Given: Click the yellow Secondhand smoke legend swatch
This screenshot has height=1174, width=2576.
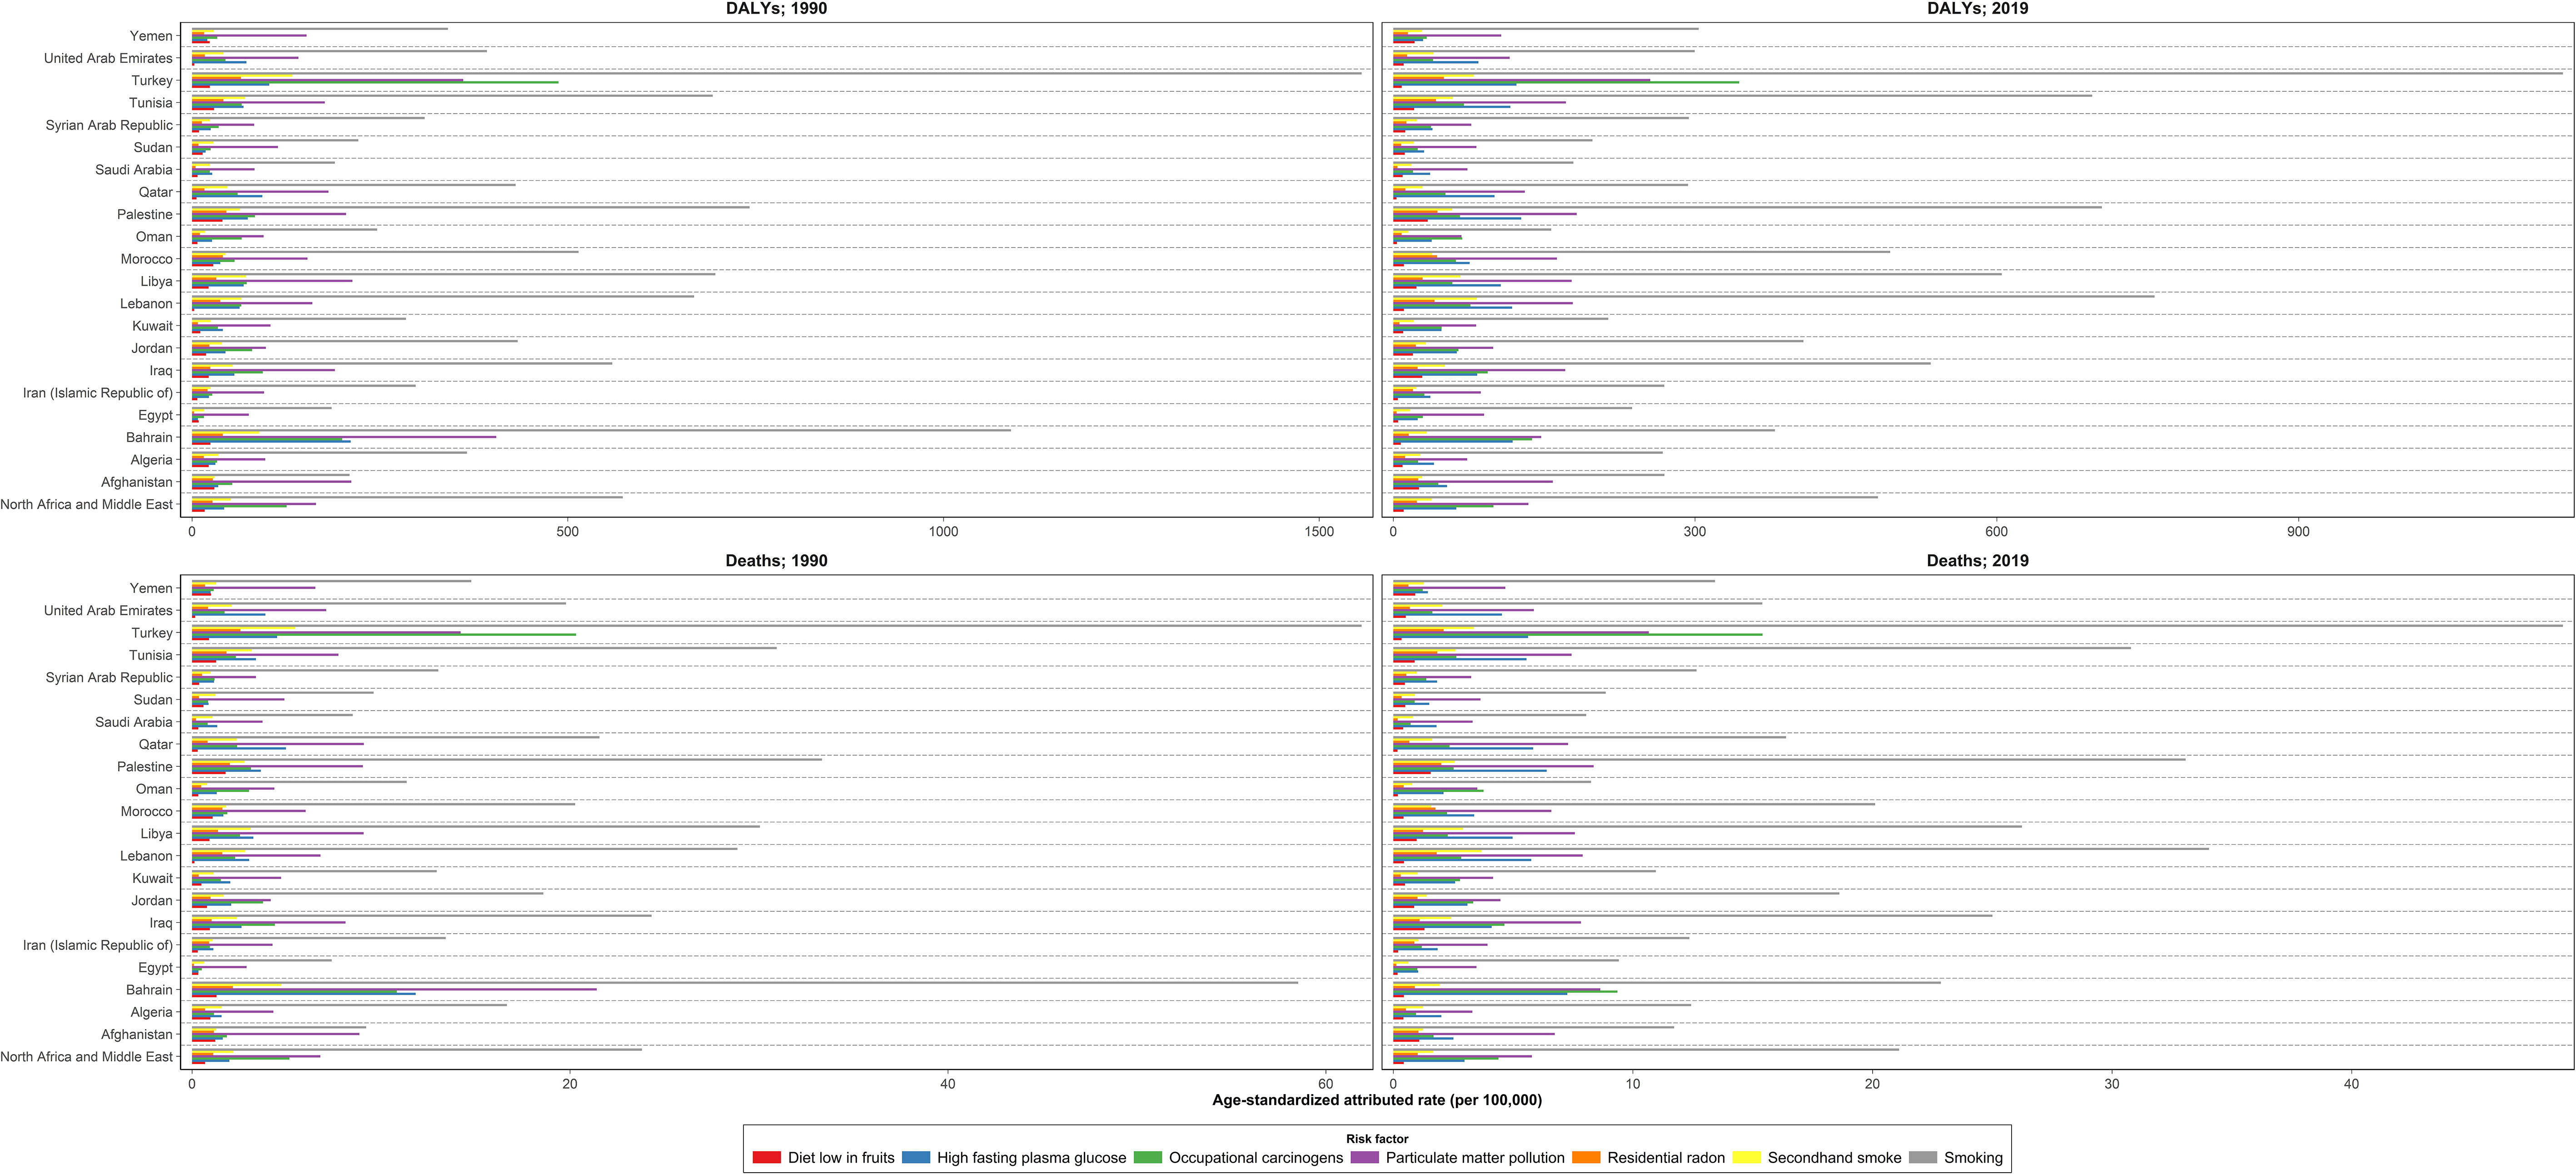Looking at the screenshot, I should (x=1747, y=1157).
